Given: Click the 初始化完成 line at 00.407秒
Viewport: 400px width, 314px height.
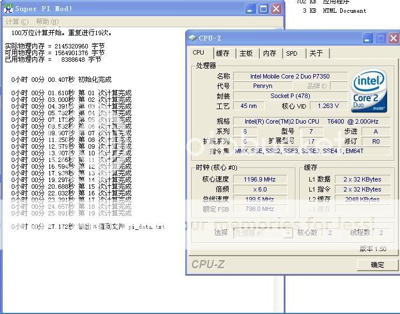Looking at the screenshot, I should (x=61, y=80).
